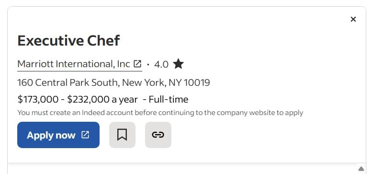The image size is (372, 174).
Task: Click the $173,000 salary figure
Action: coord(38,99)
